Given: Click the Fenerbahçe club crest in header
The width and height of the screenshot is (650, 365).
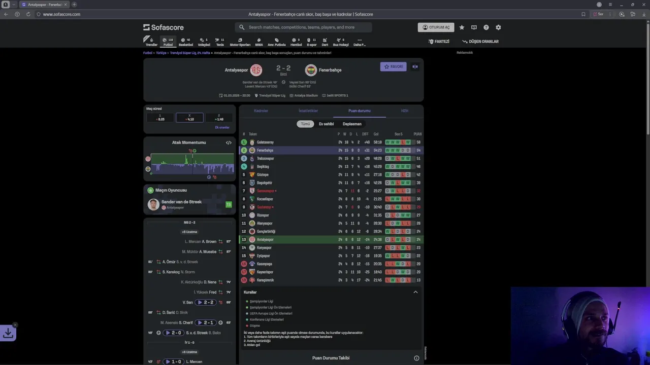Looking at the screenshot, I should point(311,70).
